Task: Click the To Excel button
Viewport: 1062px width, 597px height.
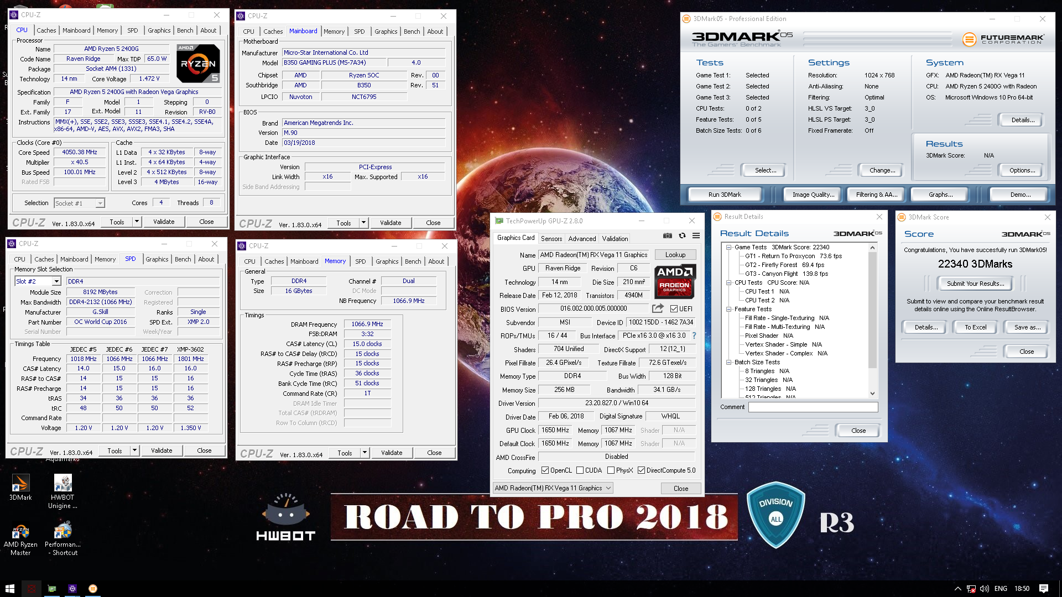Action: 975,327
